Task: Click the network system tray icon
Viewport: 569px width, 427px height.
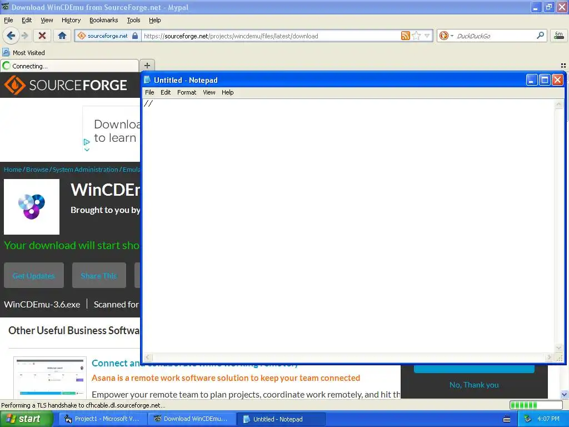Action: click(x=527, y=419)
